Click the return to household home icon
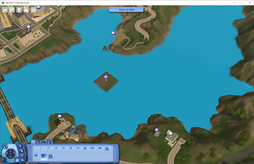This screenshot has height=164, width=254. (x=5, y=147)
